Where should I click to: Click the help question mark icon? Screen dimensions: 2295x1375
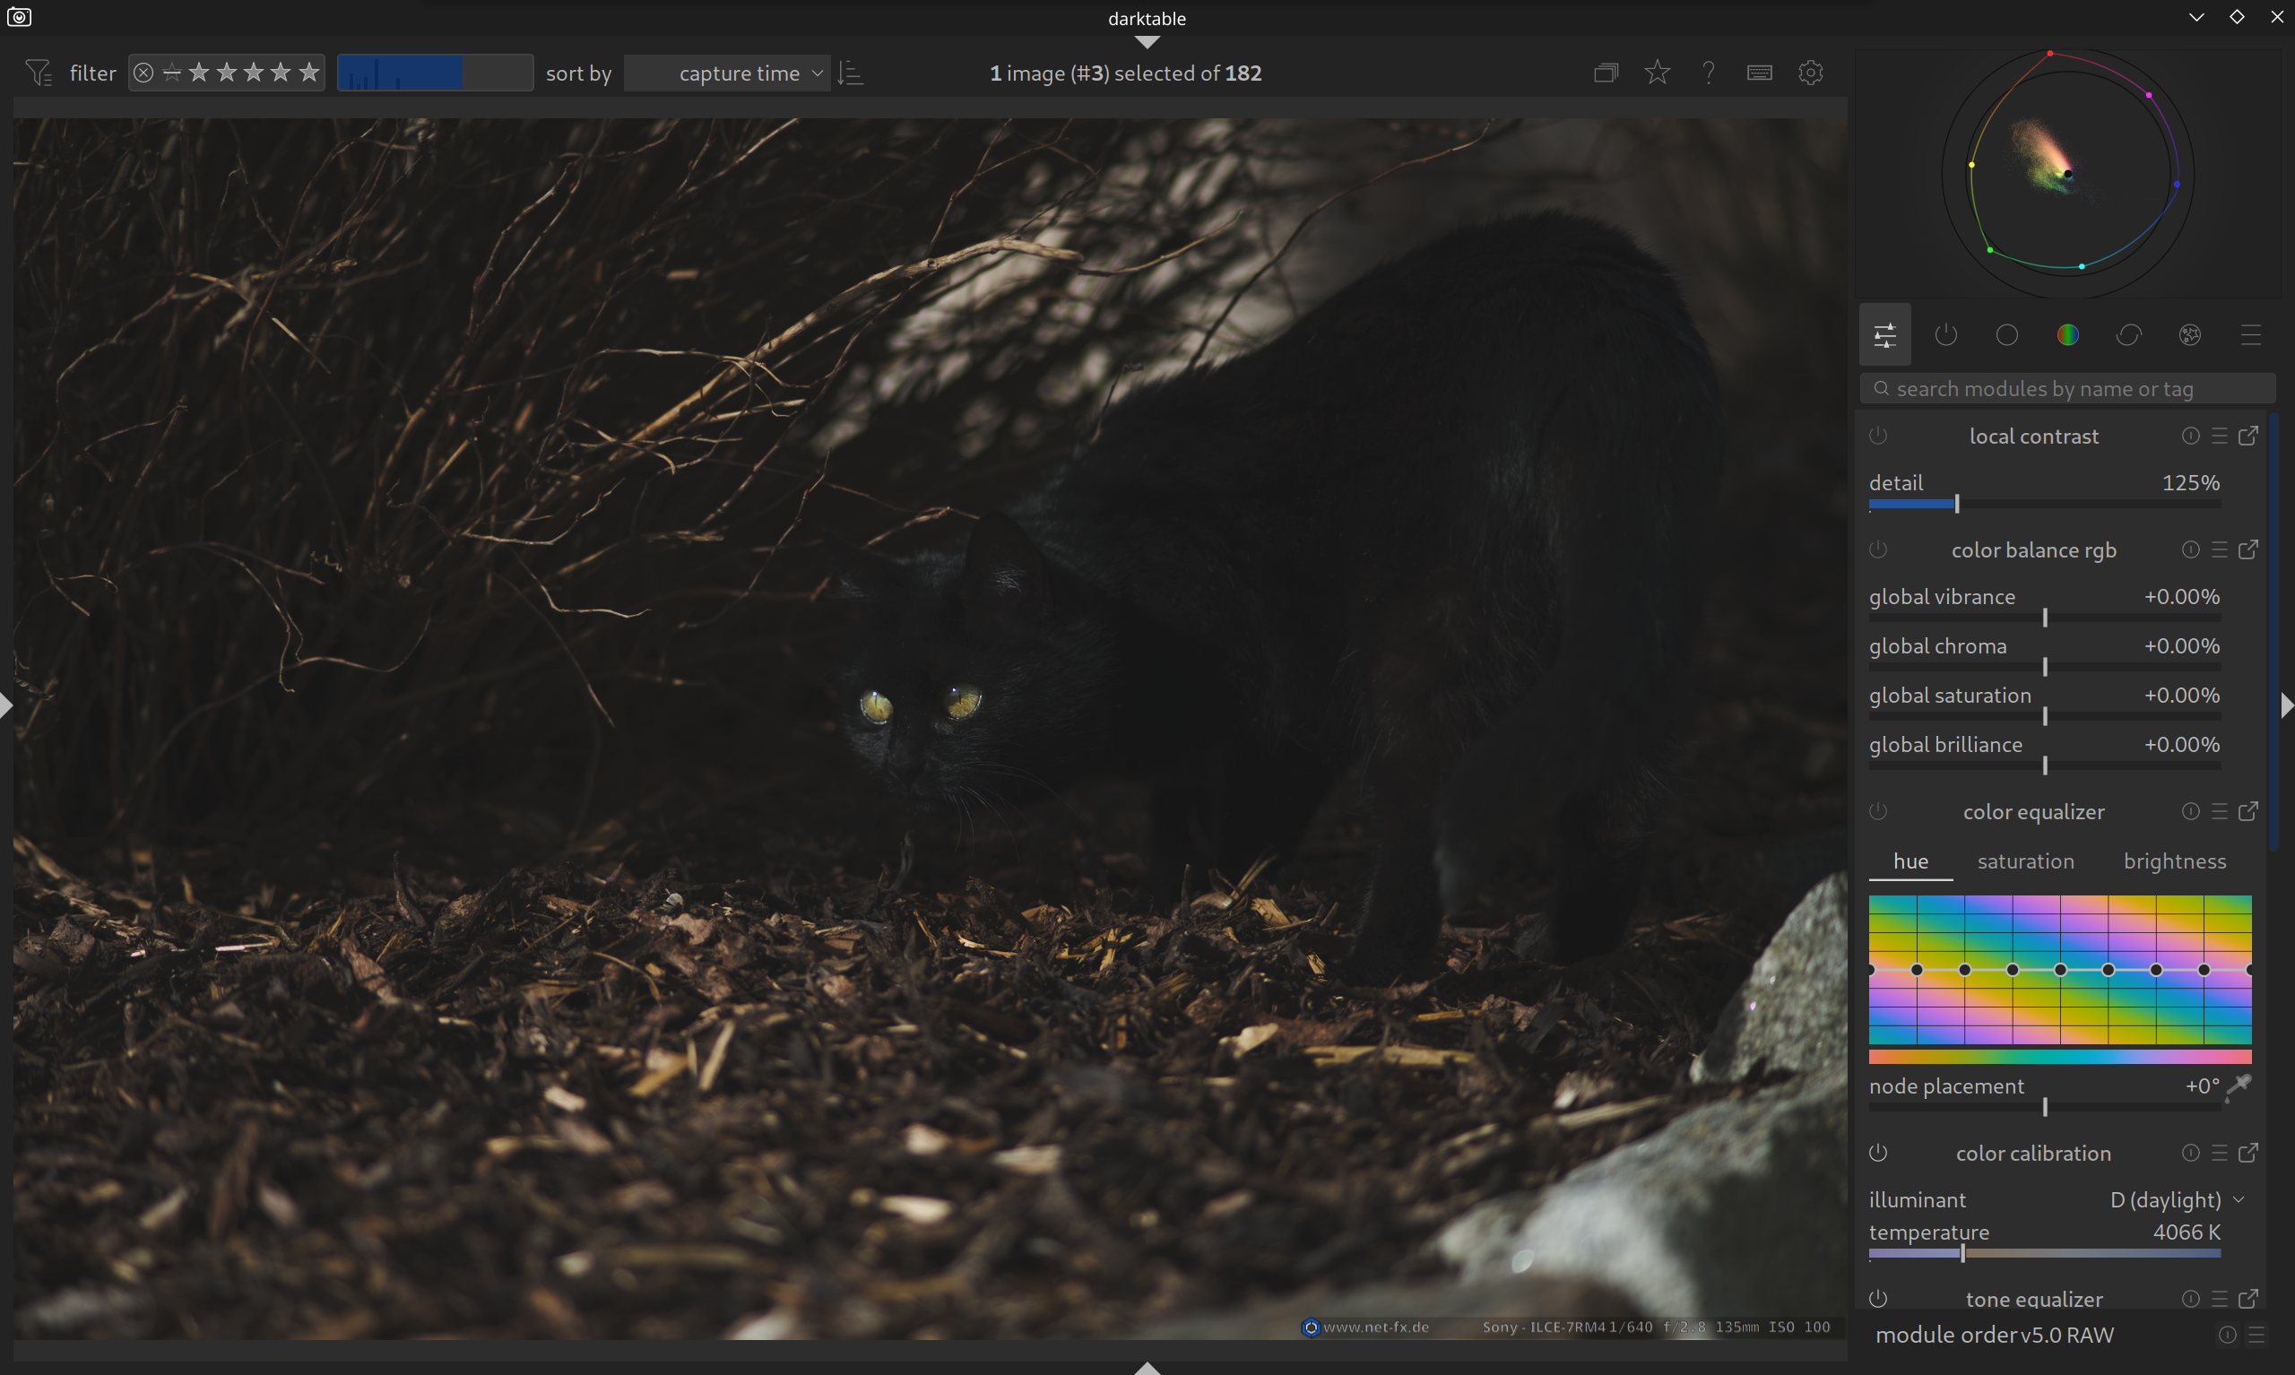[1709, 73]
